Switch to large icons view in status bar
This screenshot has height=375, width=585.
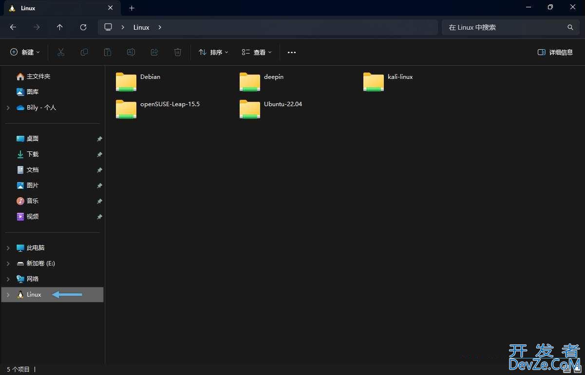(577, 369)
